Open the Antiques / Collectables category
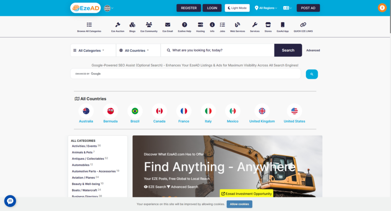Image resolution: width=391 pixels, height=211 pixels. point(88,159)
